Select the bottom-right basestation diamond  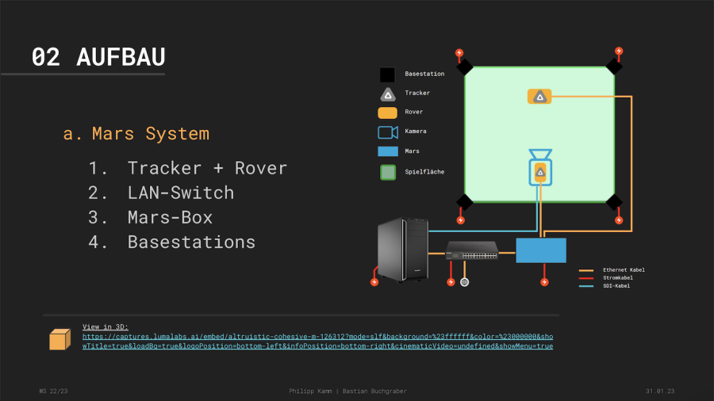(x=615, y=202)
